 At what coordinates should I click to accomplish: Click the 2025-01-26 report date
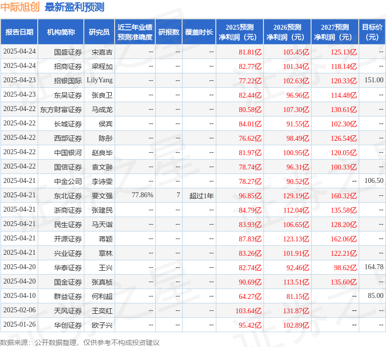coord(19,324)
